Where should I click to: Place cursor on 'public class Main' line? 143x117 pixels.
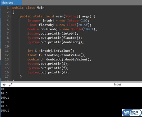point(28,8)
